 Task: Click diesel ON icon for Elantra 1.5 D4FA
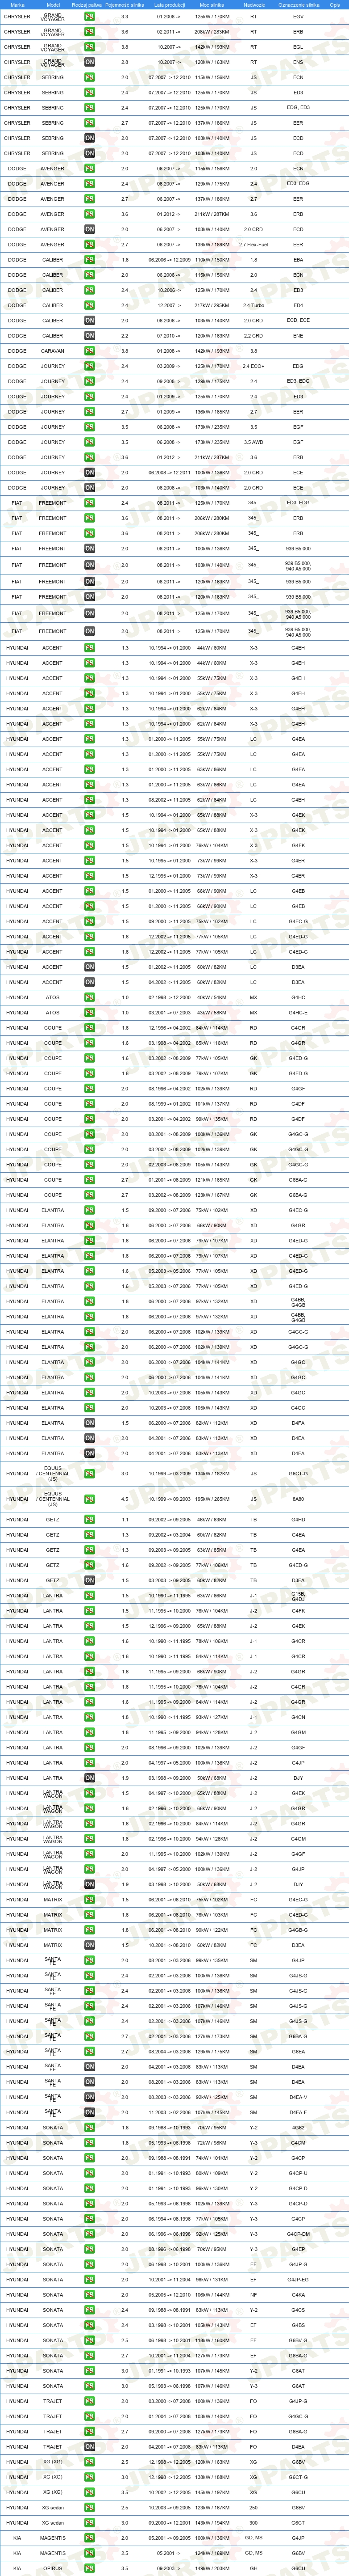point(90,1423)
